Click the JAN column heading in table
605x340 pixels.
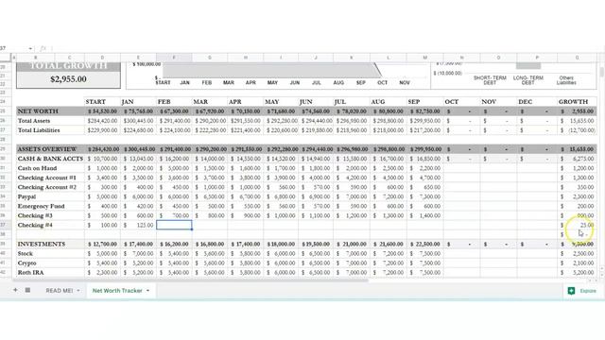tap(128, 102)
